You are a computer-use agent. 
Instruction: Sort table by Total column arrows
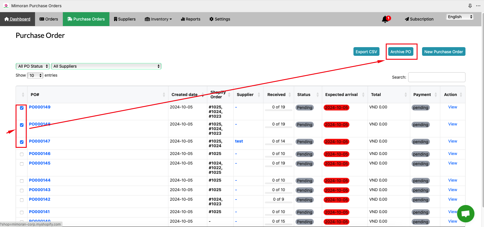[406, 95]
